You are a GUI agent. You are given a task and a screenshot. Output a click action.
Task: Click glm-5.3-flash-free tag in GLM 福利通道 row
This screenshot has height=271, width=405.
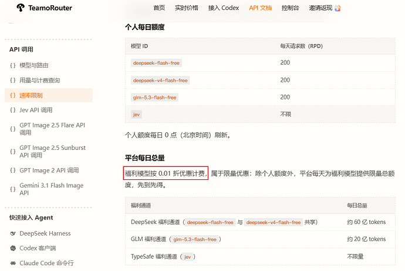pyautogui.click(x=195, y=239)
